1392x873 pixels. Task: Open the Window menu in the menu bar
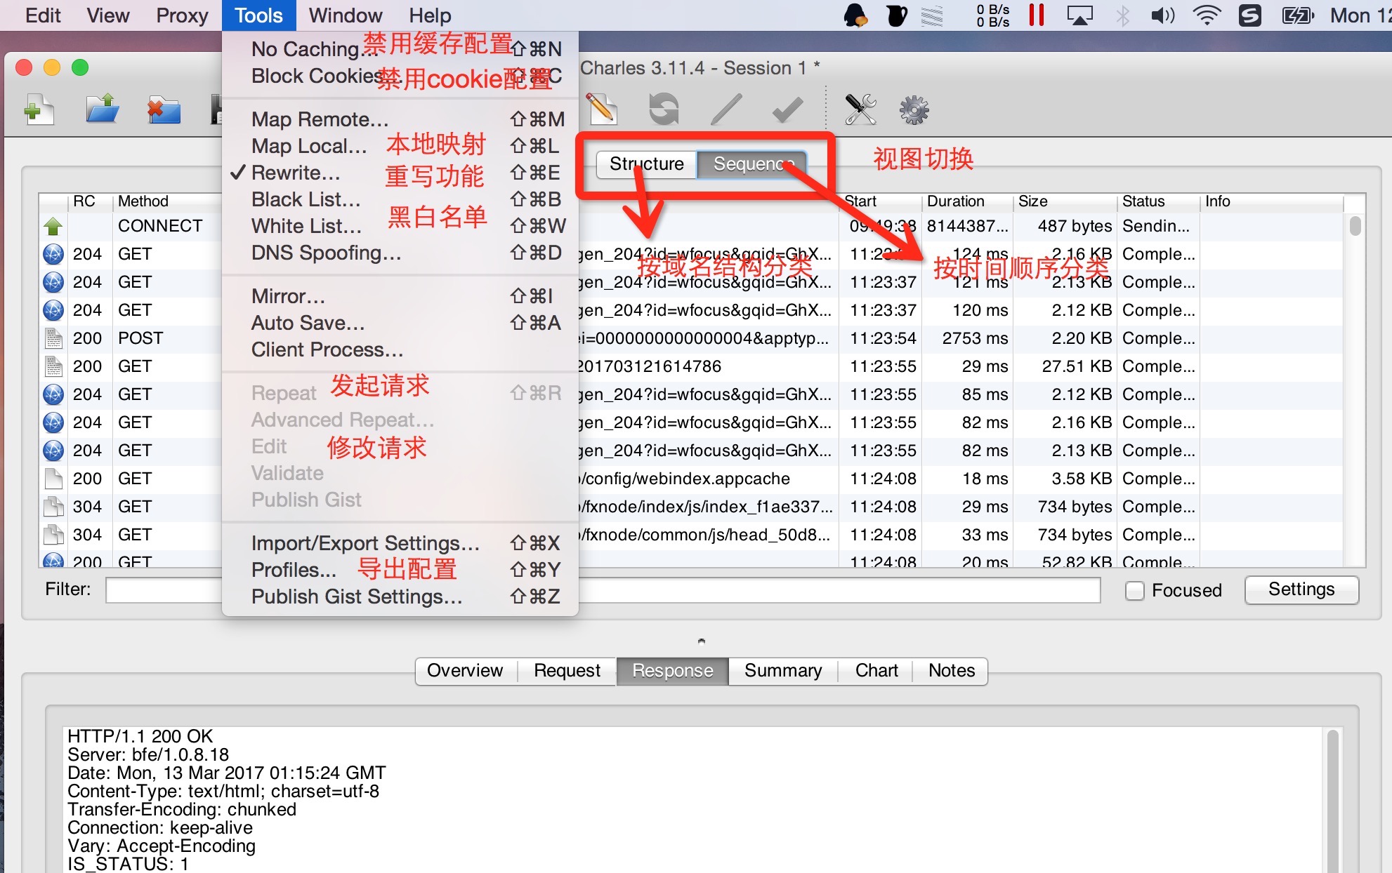[345, 15]
